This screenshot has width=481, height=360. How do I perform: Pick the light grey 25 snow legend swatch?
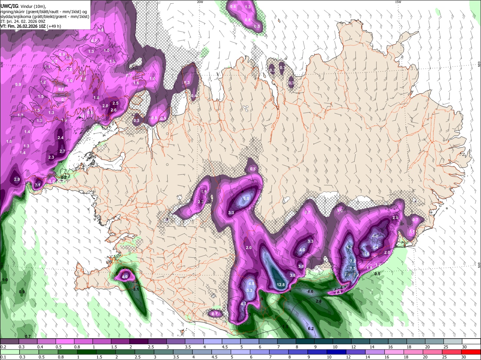[452, 342]
